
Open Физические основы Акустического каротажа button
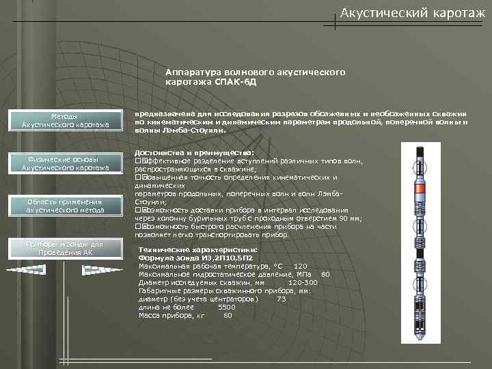click(66, 163)
